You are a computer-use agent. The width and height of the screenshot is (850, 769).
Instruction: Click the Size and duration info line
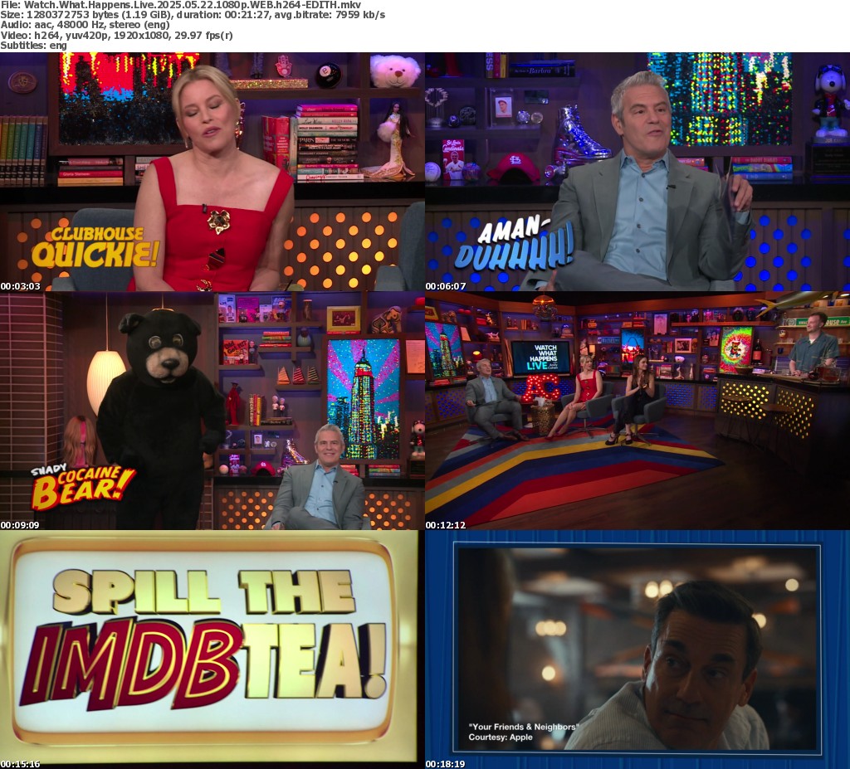click(x=193, y=15)
